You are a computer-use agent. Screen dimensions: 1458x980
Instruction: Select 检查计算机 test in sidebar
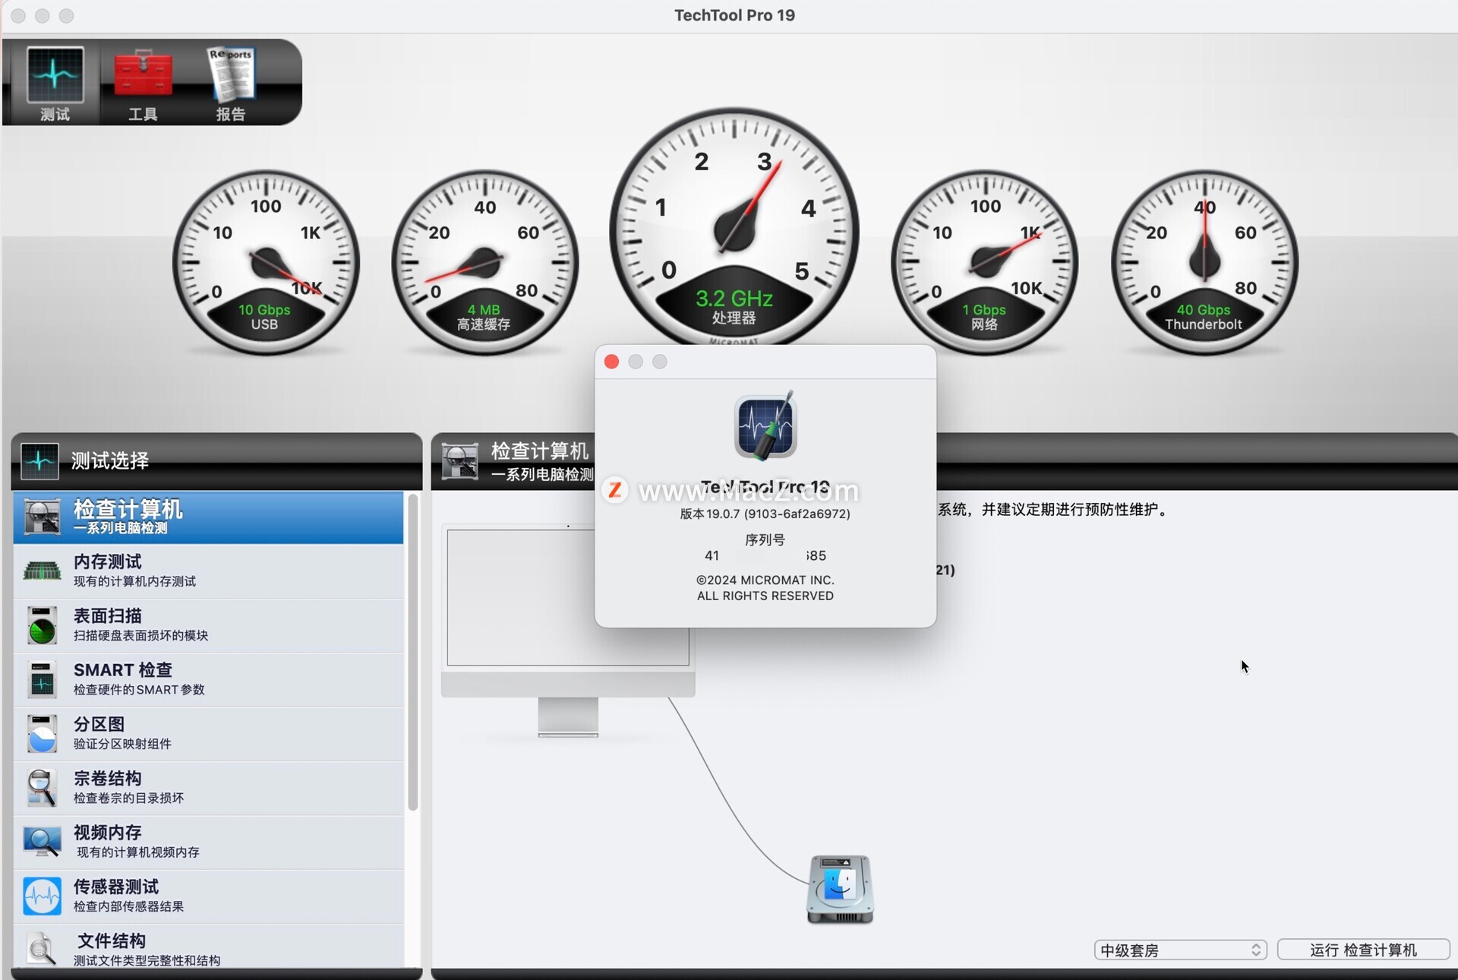(x=208, y=517)
